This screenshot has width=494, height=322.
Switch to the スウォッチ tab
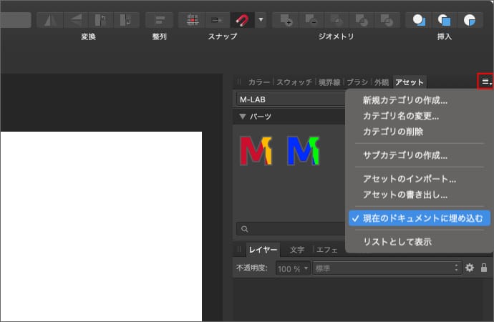294,82
